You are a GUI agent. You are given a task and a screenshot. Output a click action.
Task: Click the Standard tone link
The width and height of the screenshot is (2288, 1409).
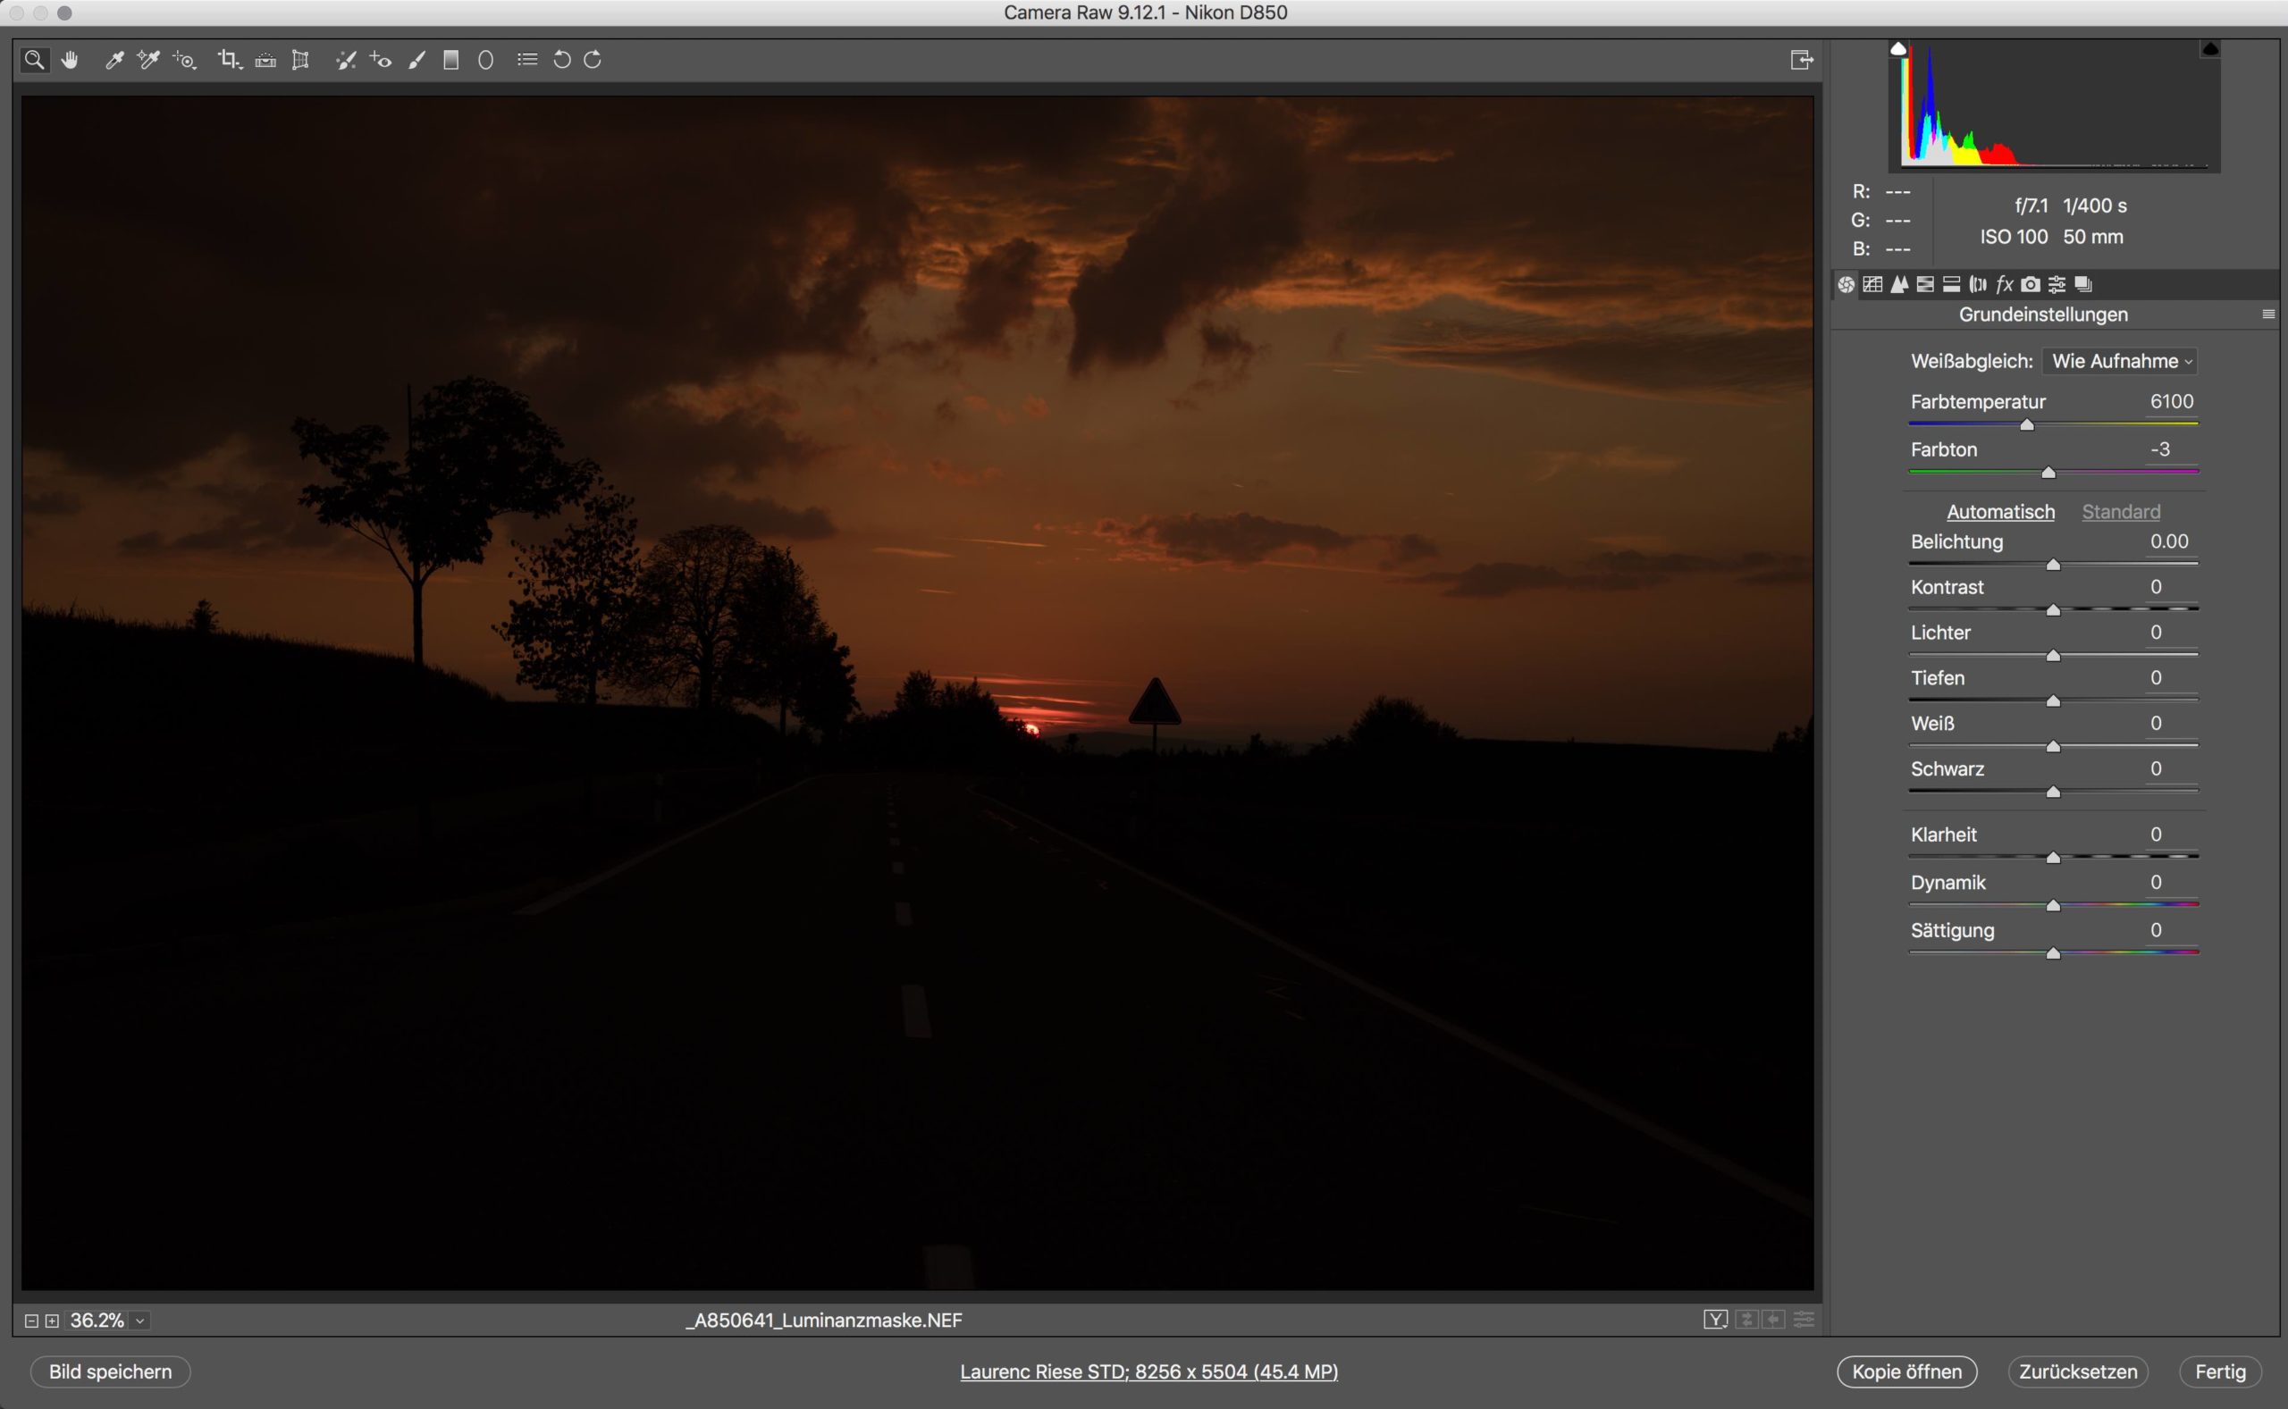pos(2121,512)
